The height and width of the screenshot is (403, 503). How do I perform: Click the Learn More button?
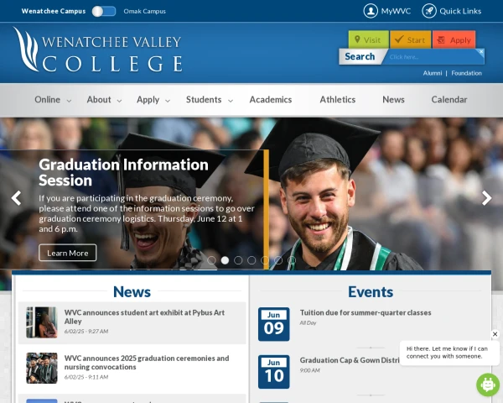tap(68, 253)
